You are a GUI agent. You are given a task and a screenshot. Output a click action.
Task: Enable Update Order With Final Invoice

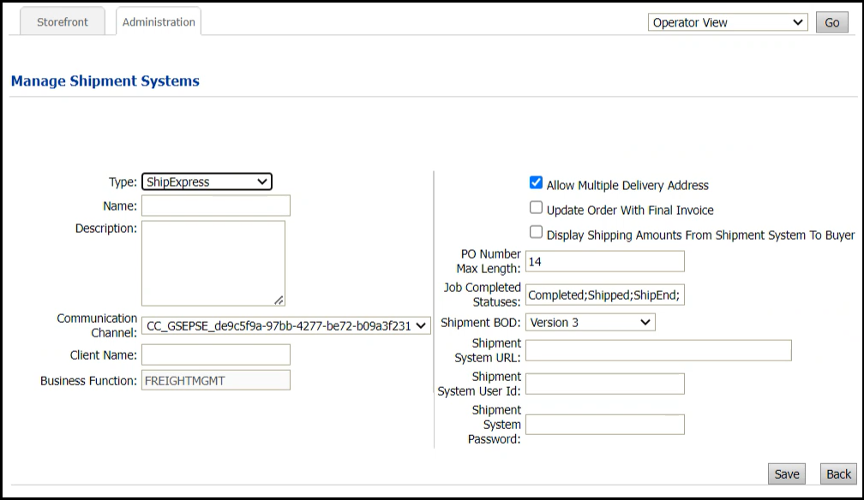(536, 207)
